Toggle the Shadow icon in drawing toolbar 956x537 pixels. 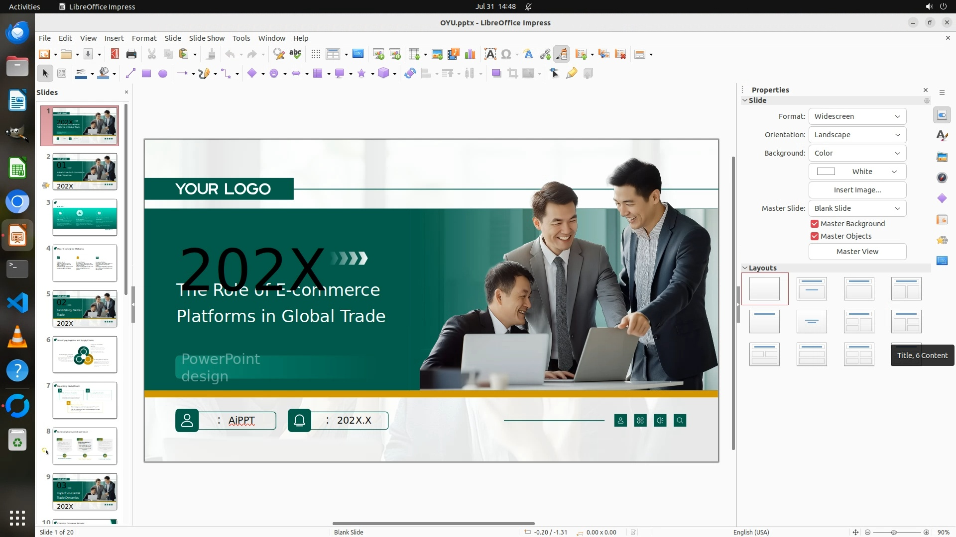point(496,74)
